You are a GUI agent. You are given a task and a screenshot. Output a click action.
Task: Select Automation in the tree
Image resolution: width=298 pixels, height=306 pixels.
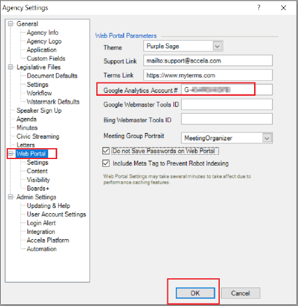42,249
